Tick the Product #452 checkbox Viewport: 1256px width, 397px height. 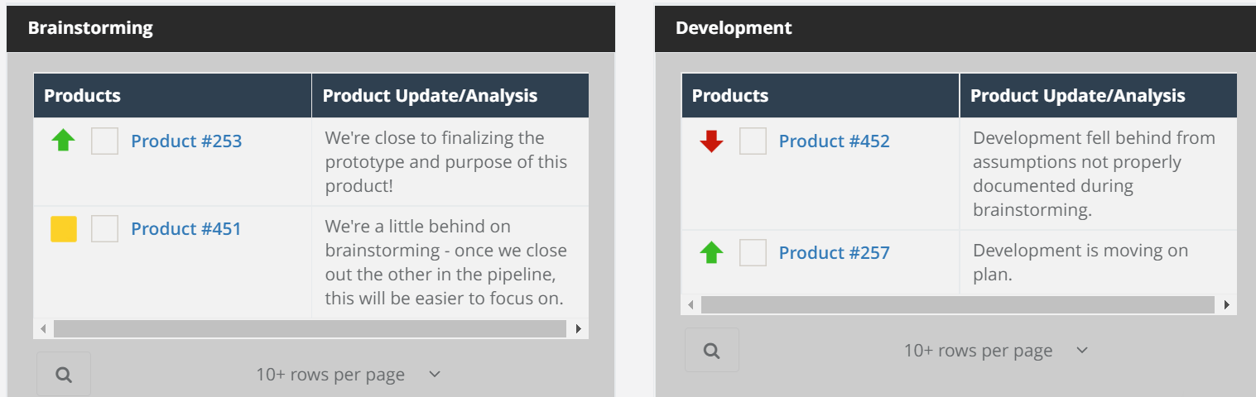pos(753,141)
